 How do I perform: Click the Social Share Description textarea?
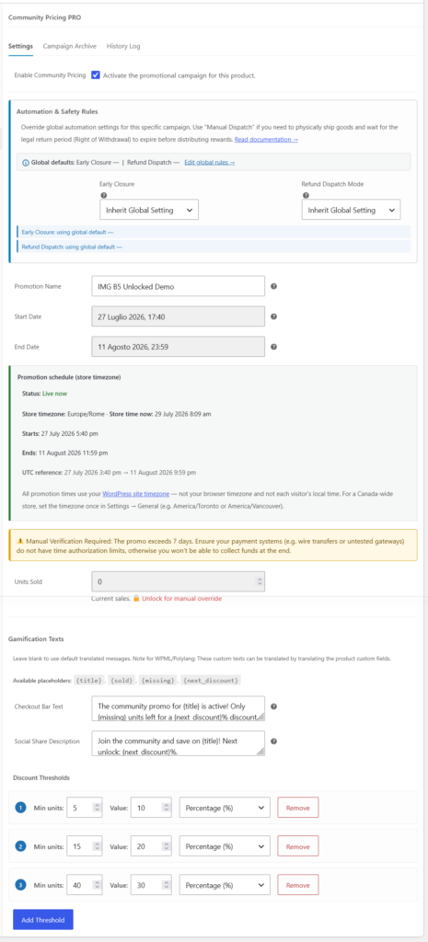tap(178, 743)
